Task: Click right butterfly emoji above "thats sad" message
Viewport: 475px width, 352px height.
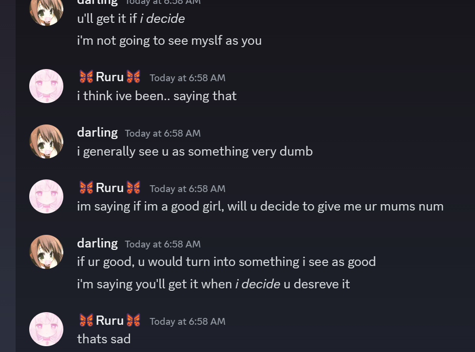Action: pyautogui.click(x=133, y=320)
